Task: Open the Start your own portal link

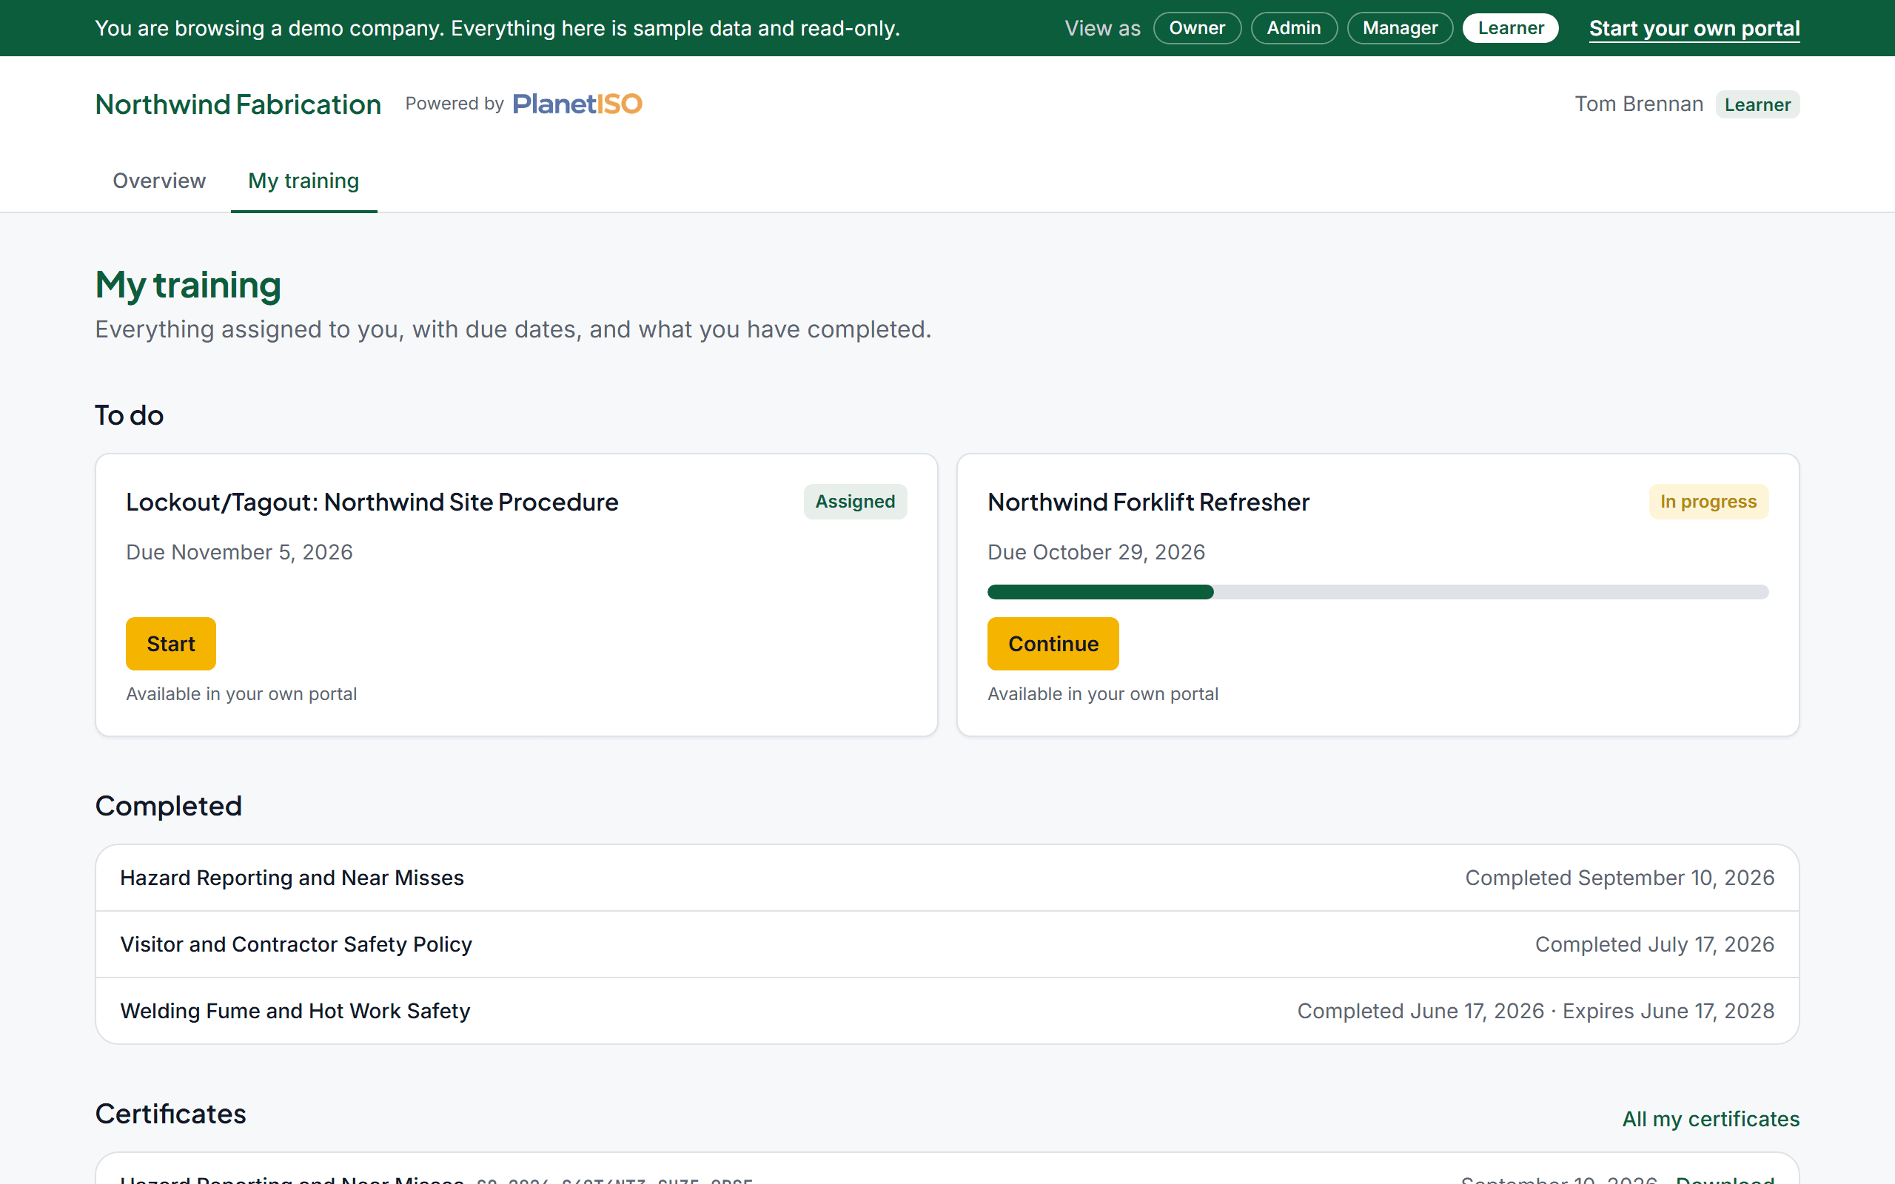Action: click(x=1694, y=29)
